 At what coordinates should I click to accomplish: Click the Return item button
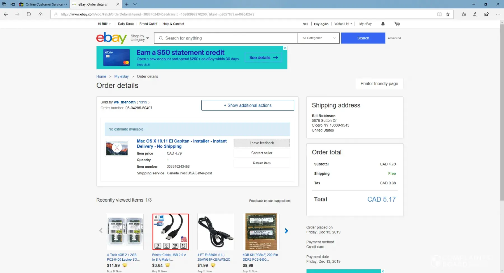pos(262,163)
